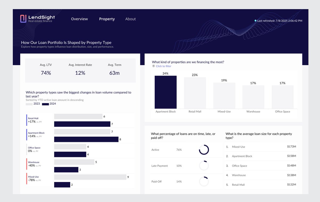Switch to the Property tab

(107, 19)
